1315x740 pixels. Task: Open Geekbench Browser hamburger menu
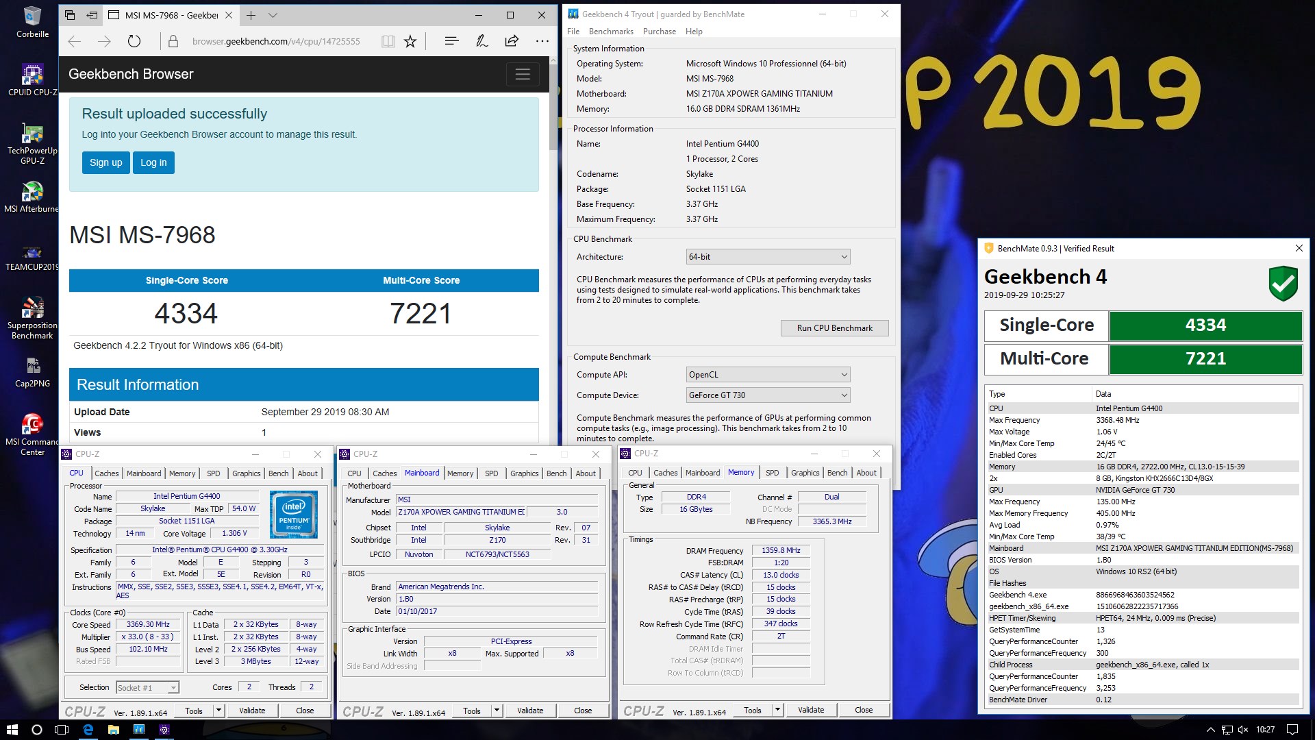click(x=523, y=74)
